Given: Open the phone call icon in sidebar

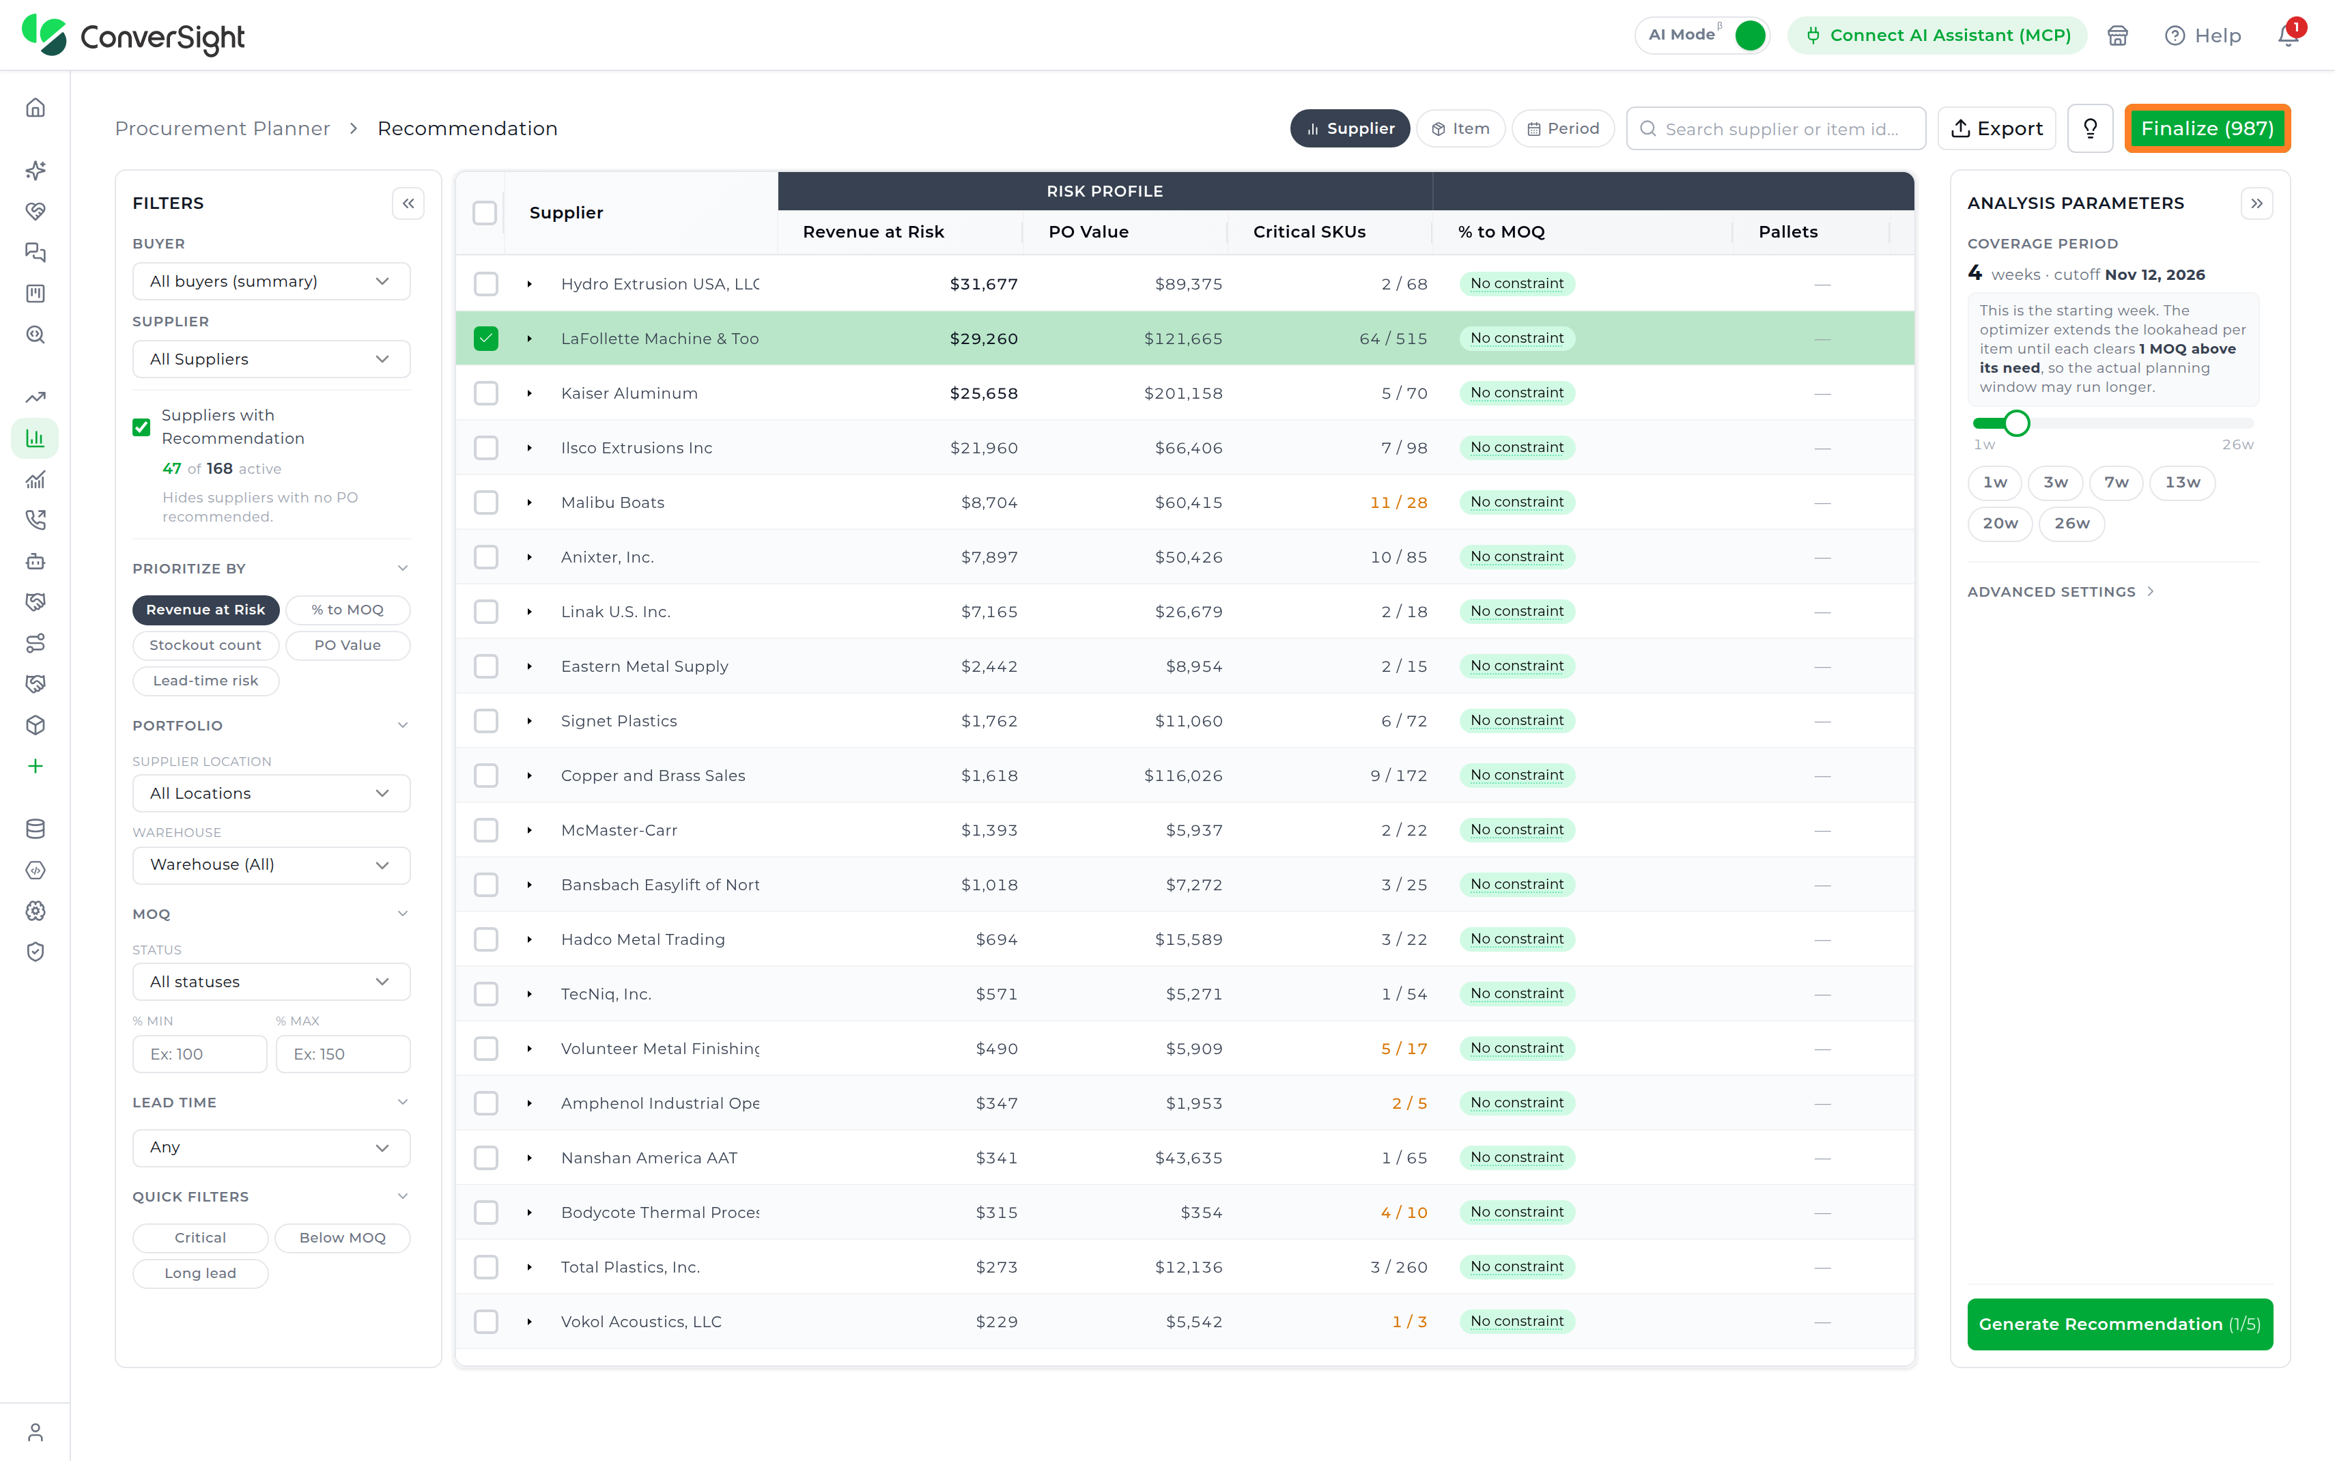Looking at the screenshot, I should (36, 520).
